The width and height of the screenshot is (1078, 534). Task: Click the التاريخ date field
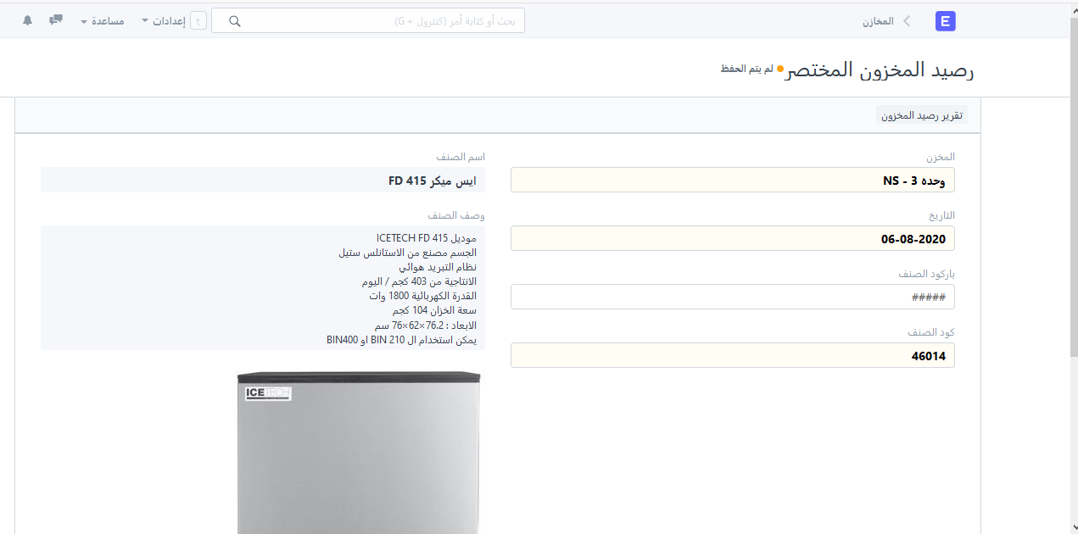733,238
